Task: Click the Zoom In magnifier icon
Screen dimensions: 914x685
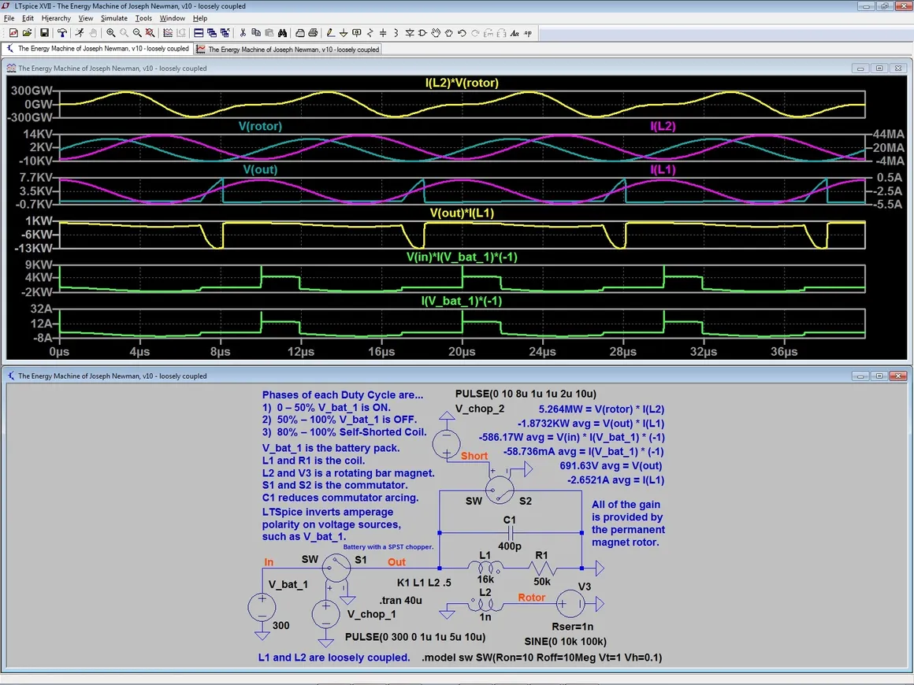Action: click(x=111, y=33)
